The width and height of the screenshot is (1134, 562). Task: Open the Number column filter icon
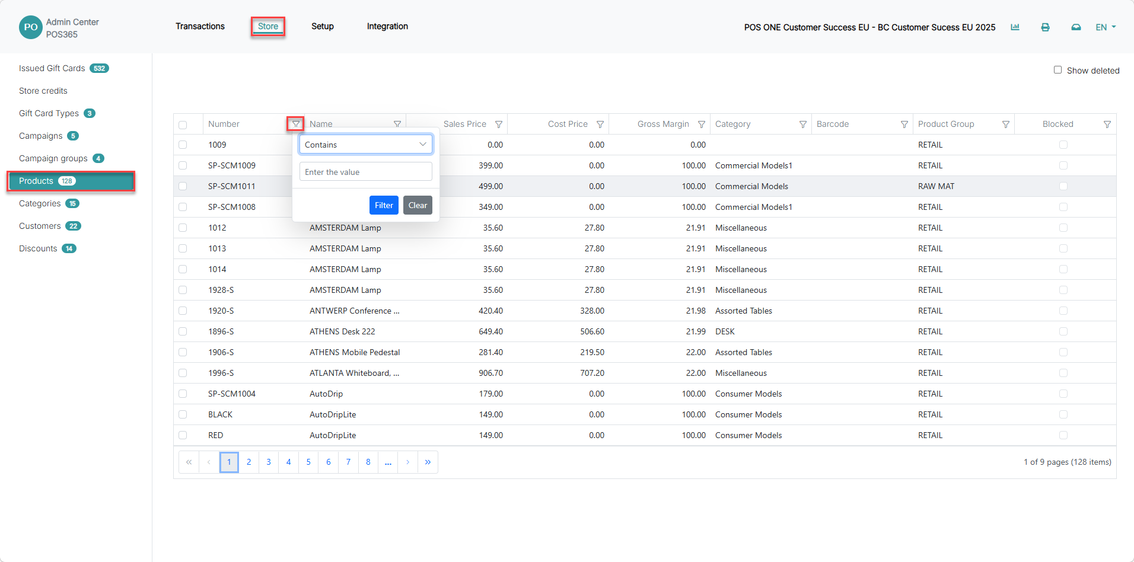pos(295,124)
